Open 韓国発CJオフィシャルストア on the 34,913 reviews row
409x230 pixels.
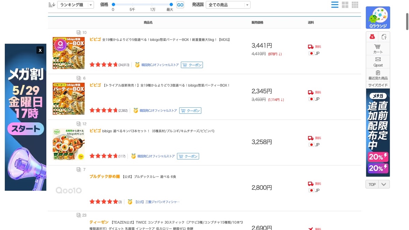[x=160, y=65]
